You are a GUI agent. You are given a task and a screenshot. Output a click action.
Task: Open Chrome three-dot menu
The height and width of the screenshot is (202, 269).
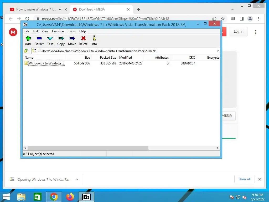coord(259,19)
